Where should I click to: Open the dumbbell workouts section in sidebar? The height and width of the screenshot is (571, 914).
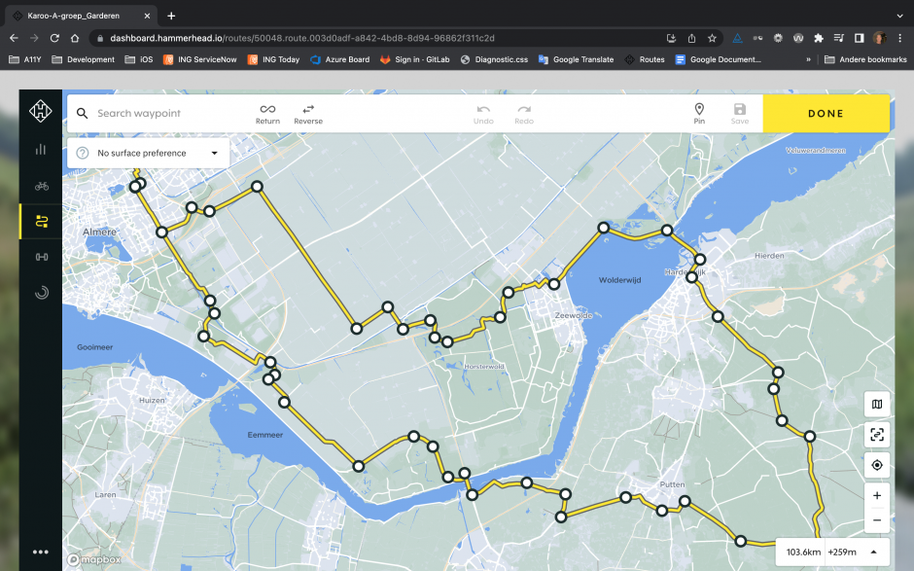(x=41, y=257)
